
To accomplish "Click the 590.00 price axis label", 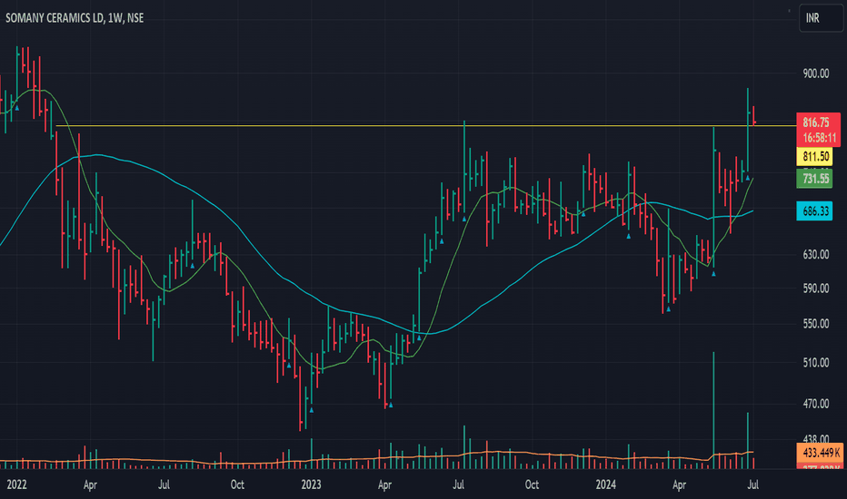I will click(x=816, y=289).
